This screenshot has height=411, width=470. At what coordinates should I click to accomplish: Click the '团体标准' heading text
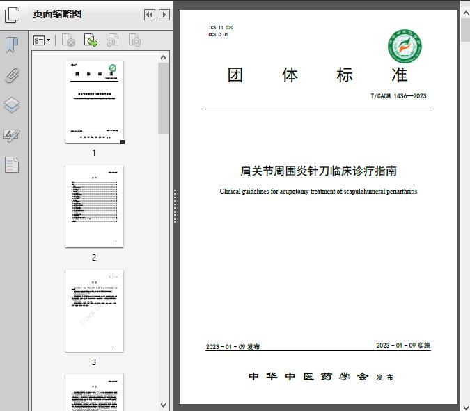pos(317,75)
